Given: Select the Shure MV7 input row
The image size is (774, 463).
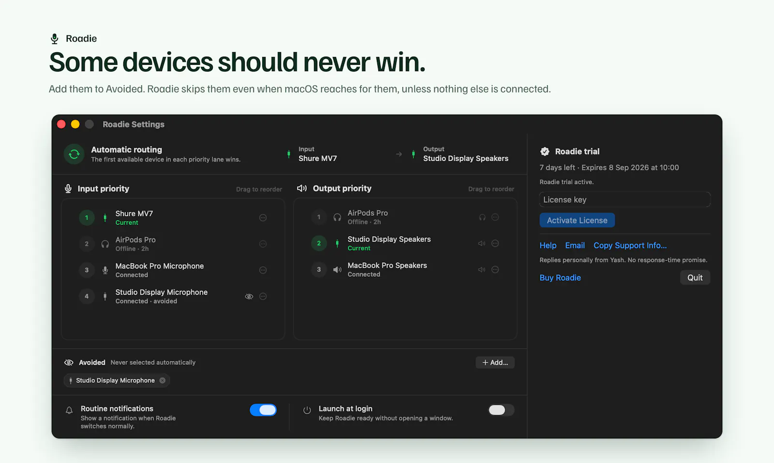Looking at the screenshot, I should [173, 218].
